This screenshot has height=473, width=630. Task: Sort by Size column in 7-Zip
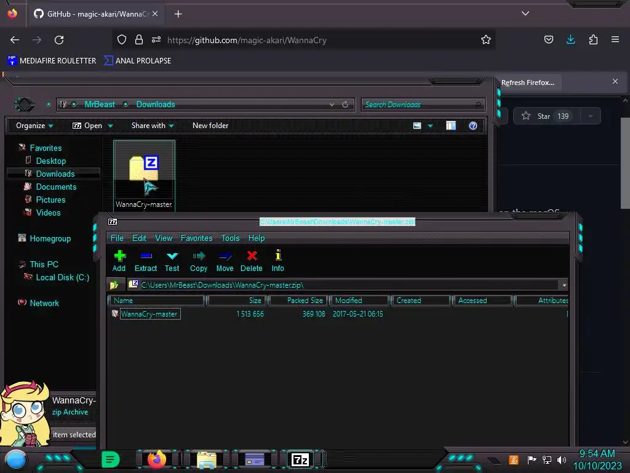(237, 301)
